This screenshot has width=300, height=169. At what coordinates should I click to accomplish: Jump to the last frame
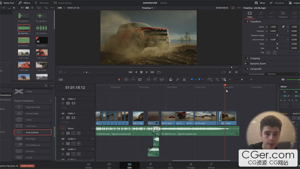click(x=152, y=72)
